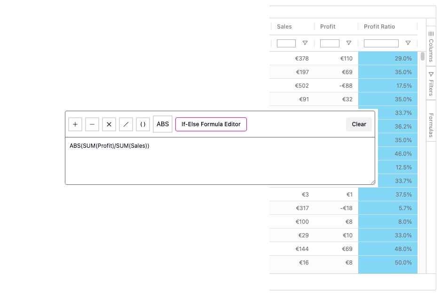Clear the formula text
441x296 pixels.
point(359,124)
